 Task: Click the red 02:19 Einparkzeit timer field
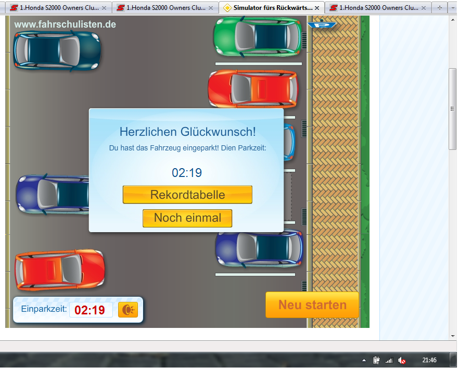tap(91, 310)
